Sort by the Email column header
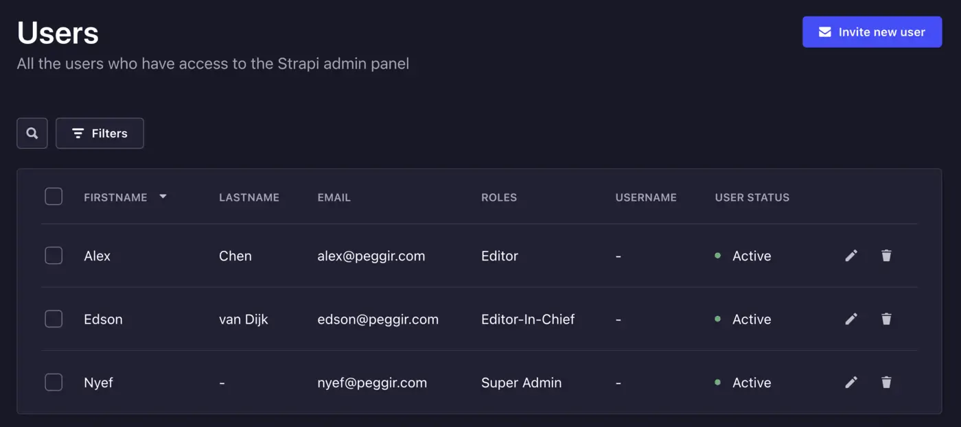 tap(334, 197)
